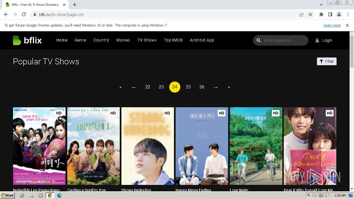Open Microsoft Edge from taskbar
This screenshot has width=354, height=199.
point(59,195)
